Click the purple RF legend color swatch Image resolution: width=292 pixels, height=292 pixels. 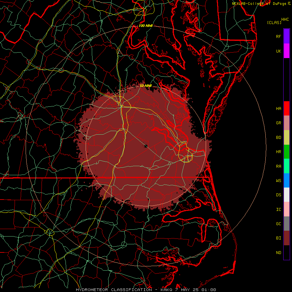point(286,36)
